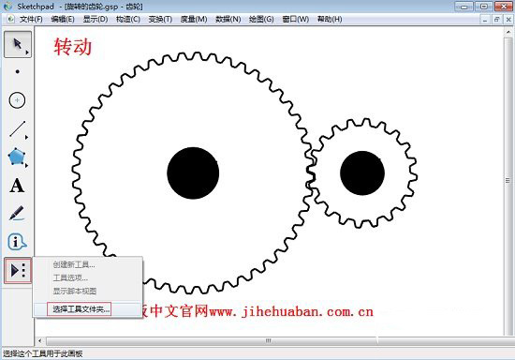
Task: Click the red 转动 action button
Action: point(73,46)
